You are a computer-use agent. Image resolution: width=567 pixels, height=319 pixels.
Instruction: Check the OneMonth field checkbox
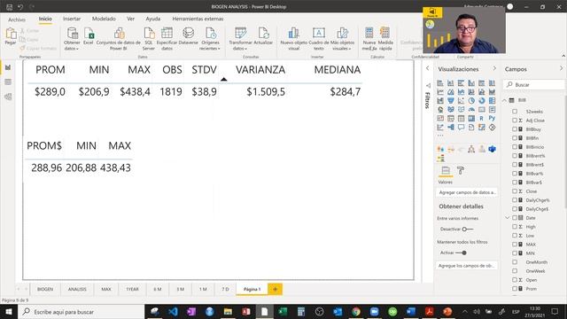(515, 262)
